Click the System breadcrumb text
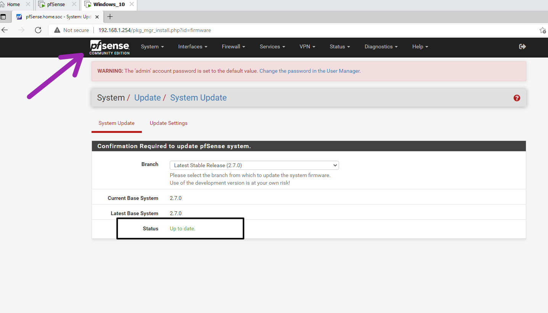The height and width of the screenshot is (313, 548). pos(111,98)
